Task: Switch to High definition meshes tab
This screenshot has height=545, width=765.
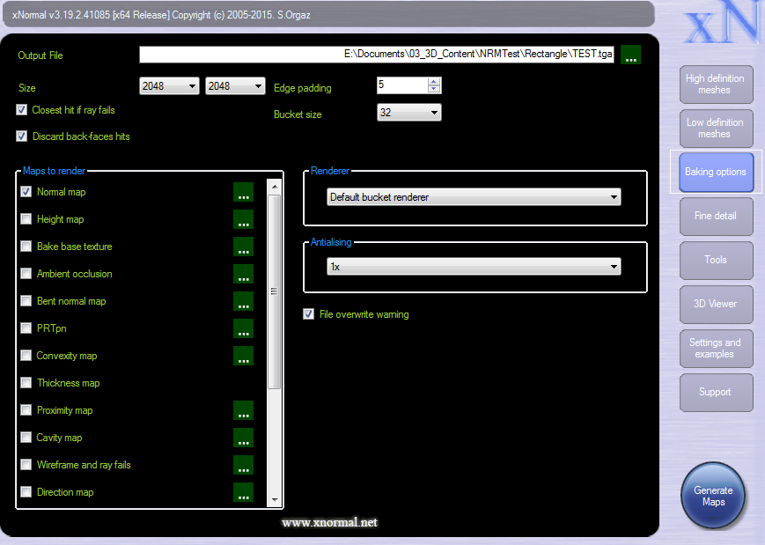Action: tap(716, 85)
